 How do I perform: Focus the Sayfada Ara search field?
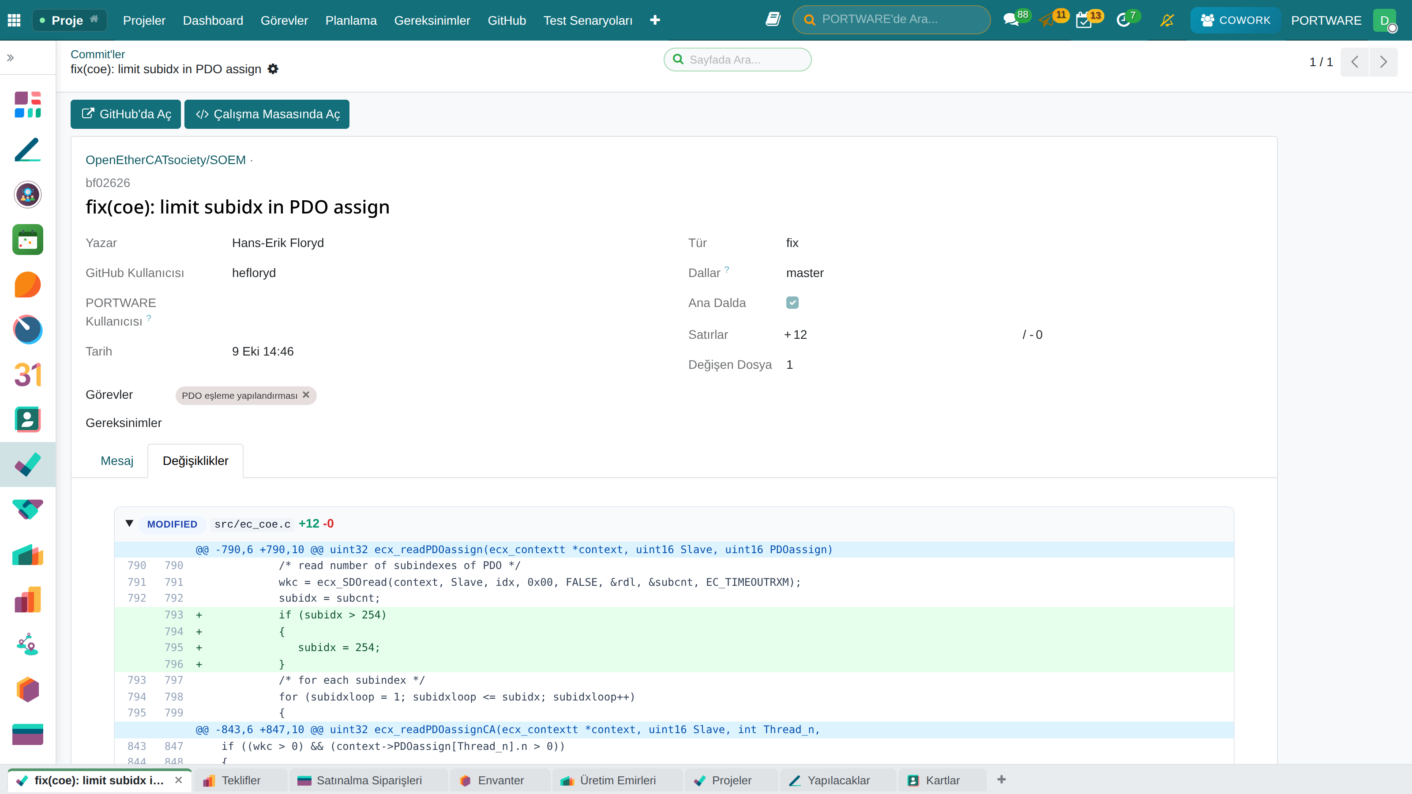737,59
